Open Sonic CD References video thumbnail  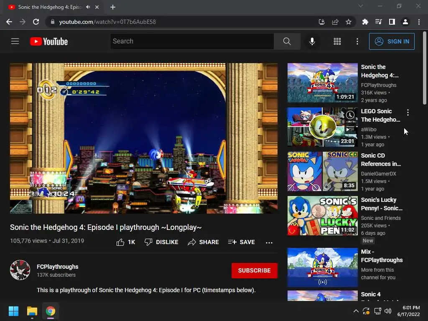point(322,171)
